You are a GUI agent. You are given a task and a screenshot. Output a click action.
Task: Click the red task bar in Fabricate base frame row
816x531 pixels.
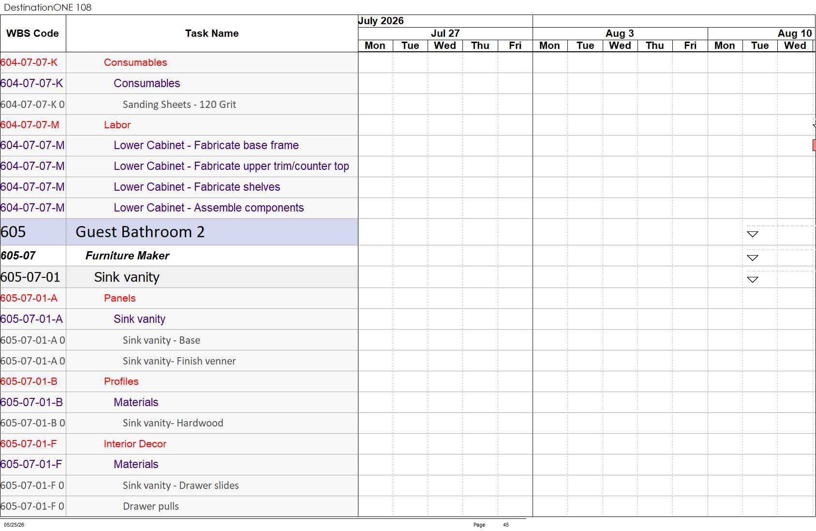coord(814,145)
